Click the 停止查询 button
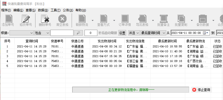This screenshot has height=100, width=223. click(201, 90)
